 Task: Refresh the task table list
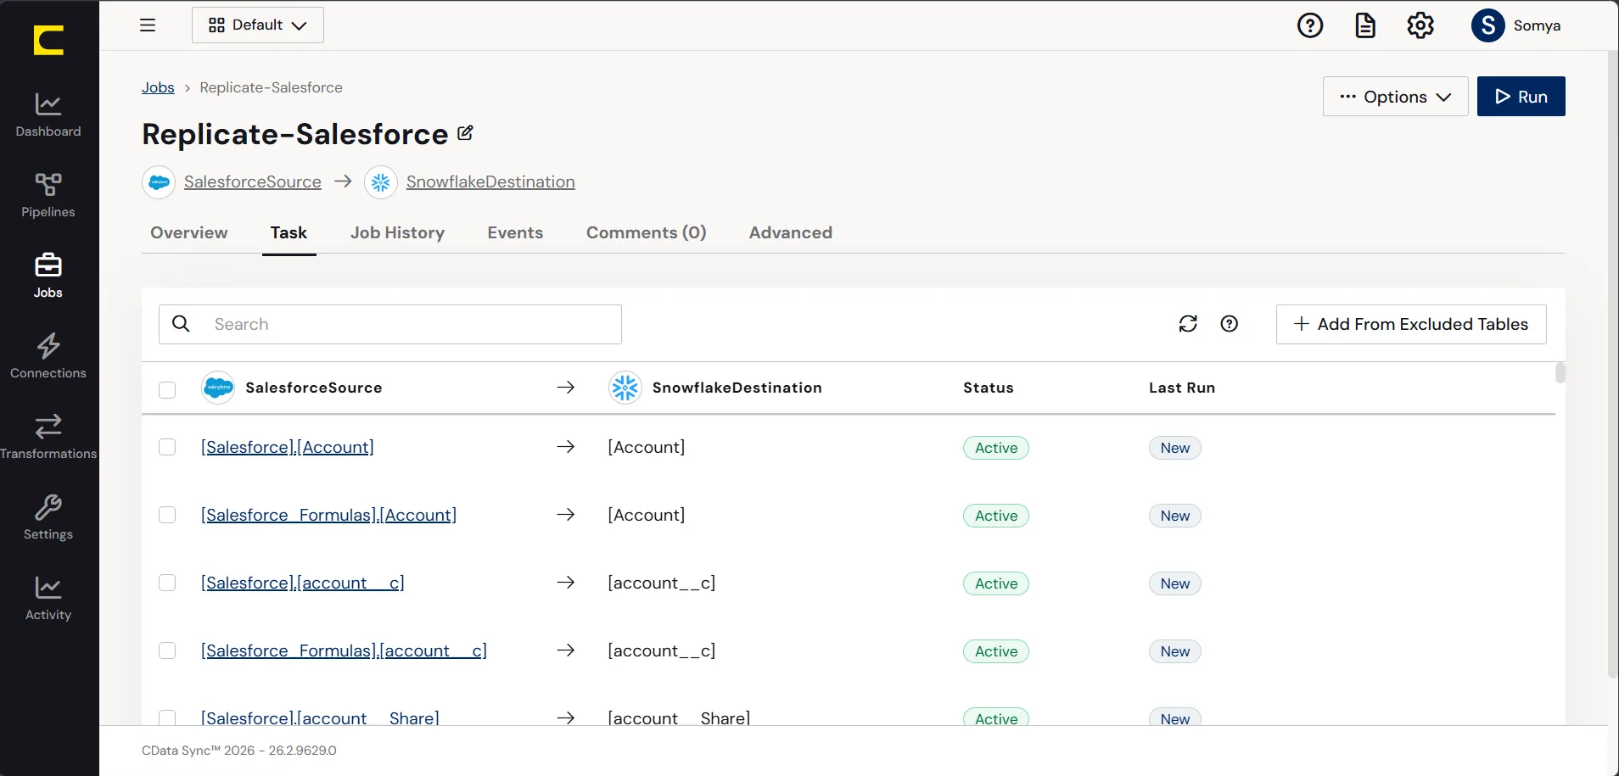[1188, 324]
